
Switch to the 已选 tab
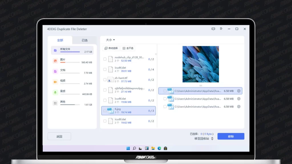point(85,40)
